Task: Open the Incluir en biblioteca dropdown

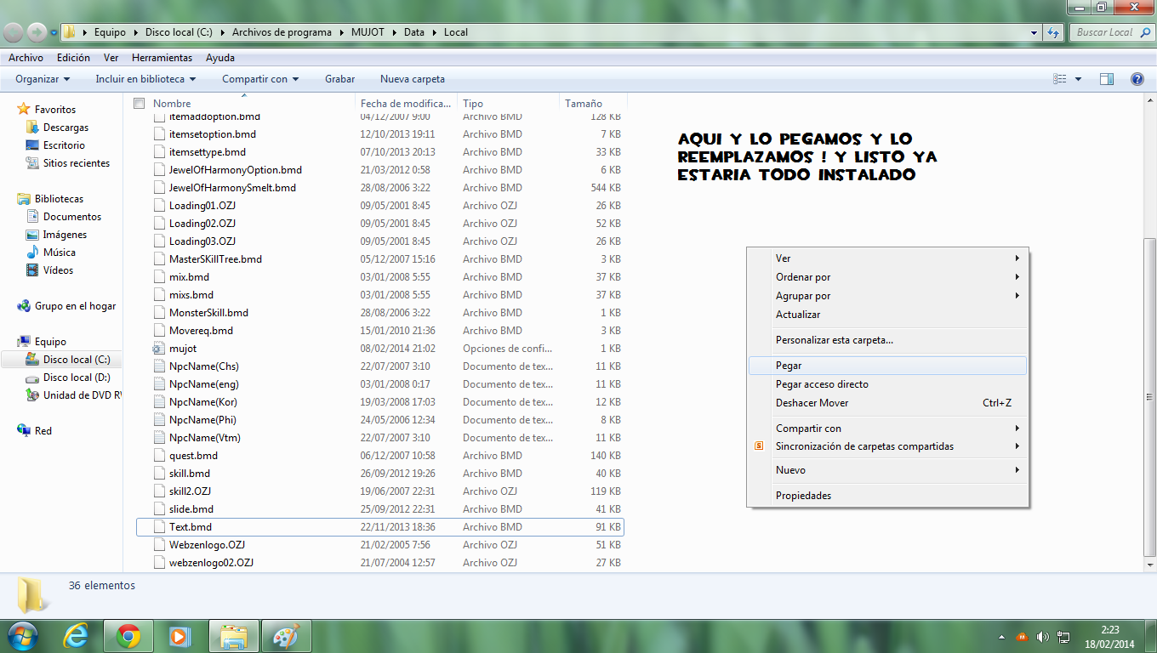Action: tap(145, 79)
